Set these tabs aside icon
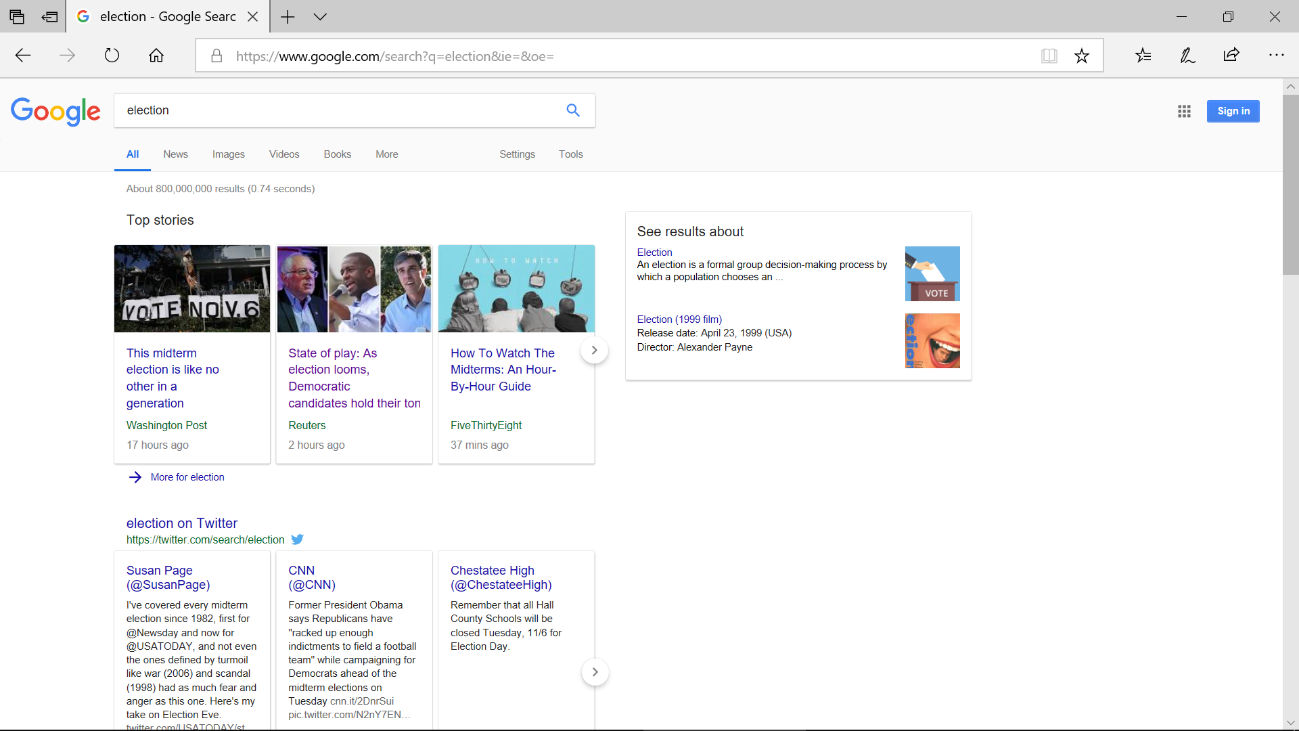Image resolution: width=1299 pixels, height=731 pixels. point(49,17)
